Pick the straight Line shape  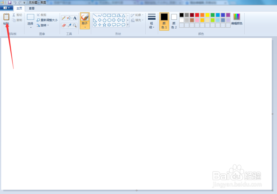[x=95, y=15]
